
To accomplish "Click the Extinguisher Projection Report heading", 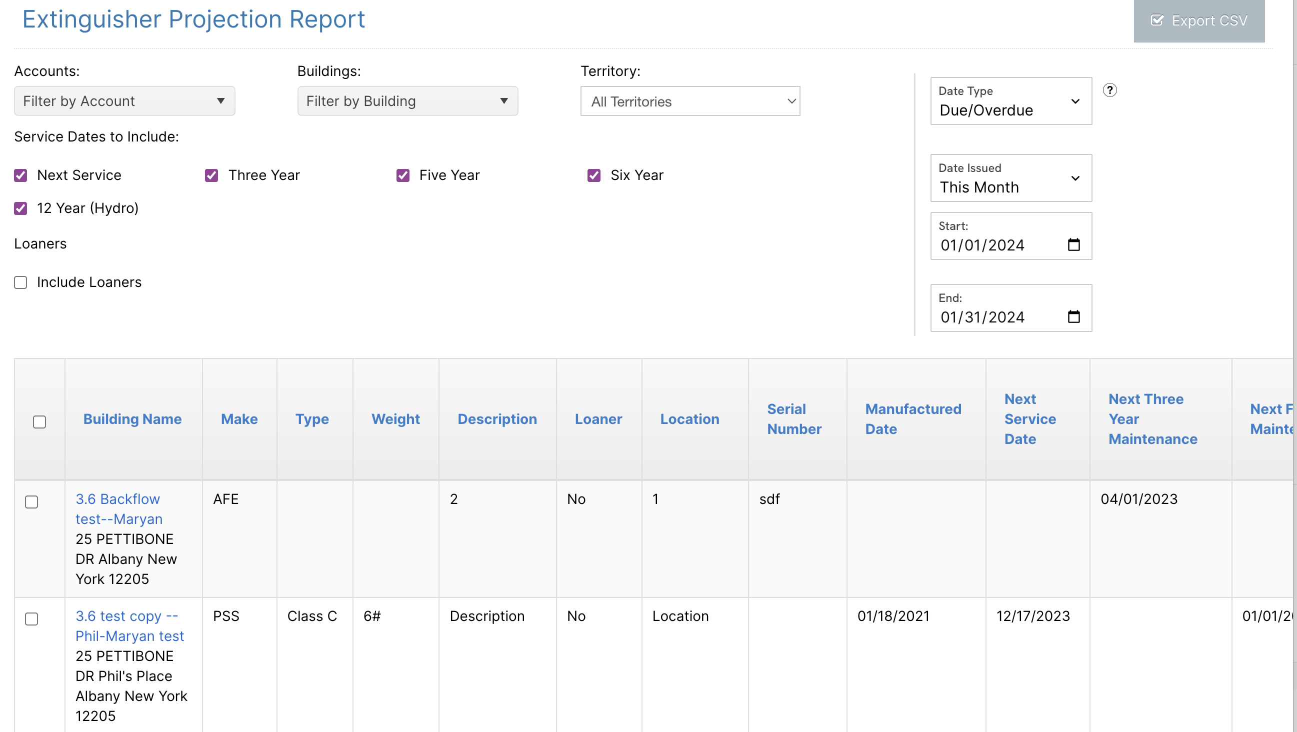I will (x=193, y=19).
